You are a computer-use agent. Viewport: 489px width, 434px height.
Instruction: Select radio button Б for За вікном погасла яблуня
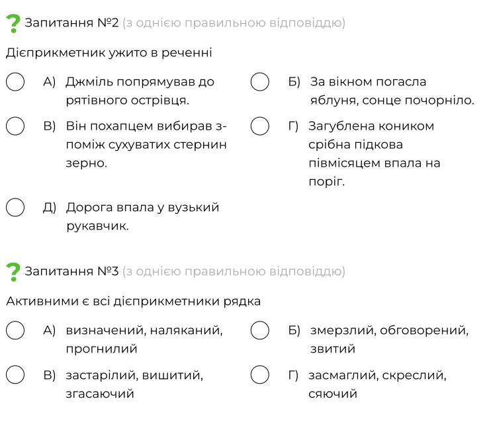260,81
